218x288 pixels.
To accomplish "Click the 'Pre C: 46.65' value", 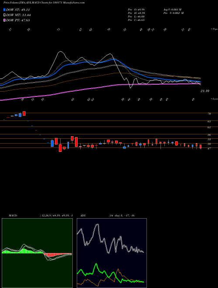I will (136, 20).
